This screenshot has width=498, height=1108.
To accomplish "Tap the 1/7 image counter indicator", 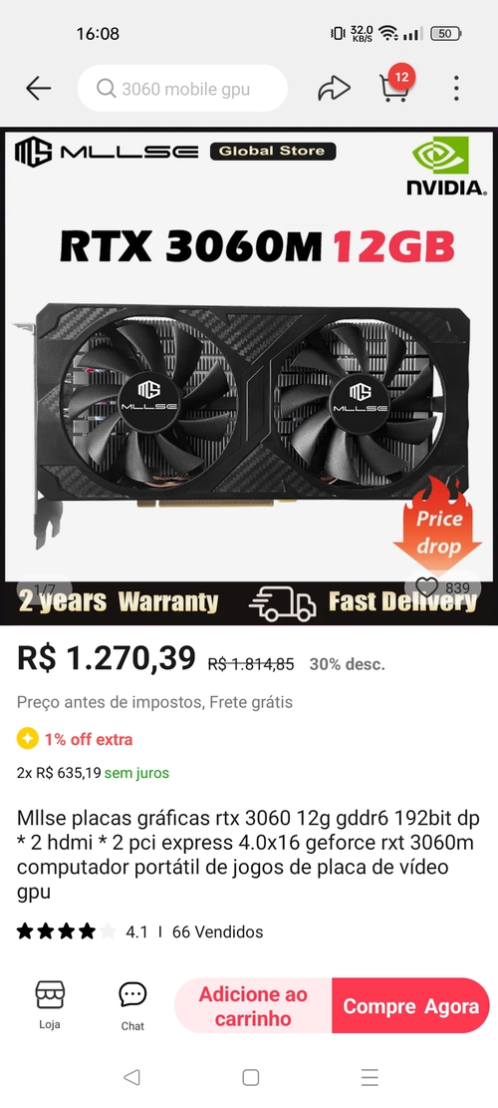I will coord(45,588).
